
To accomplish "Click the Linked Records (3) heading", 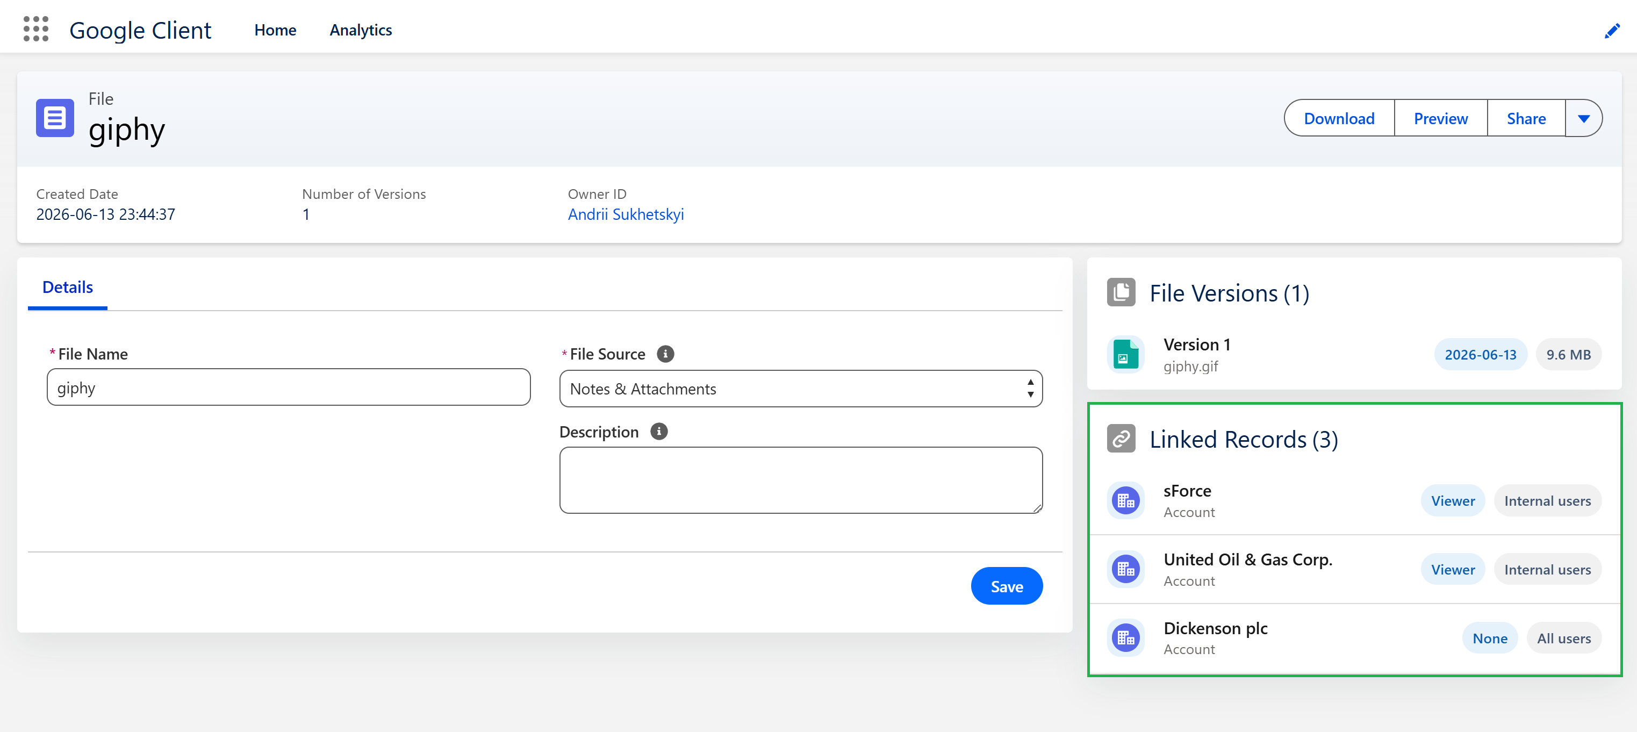I will [x=1243, y=439].
